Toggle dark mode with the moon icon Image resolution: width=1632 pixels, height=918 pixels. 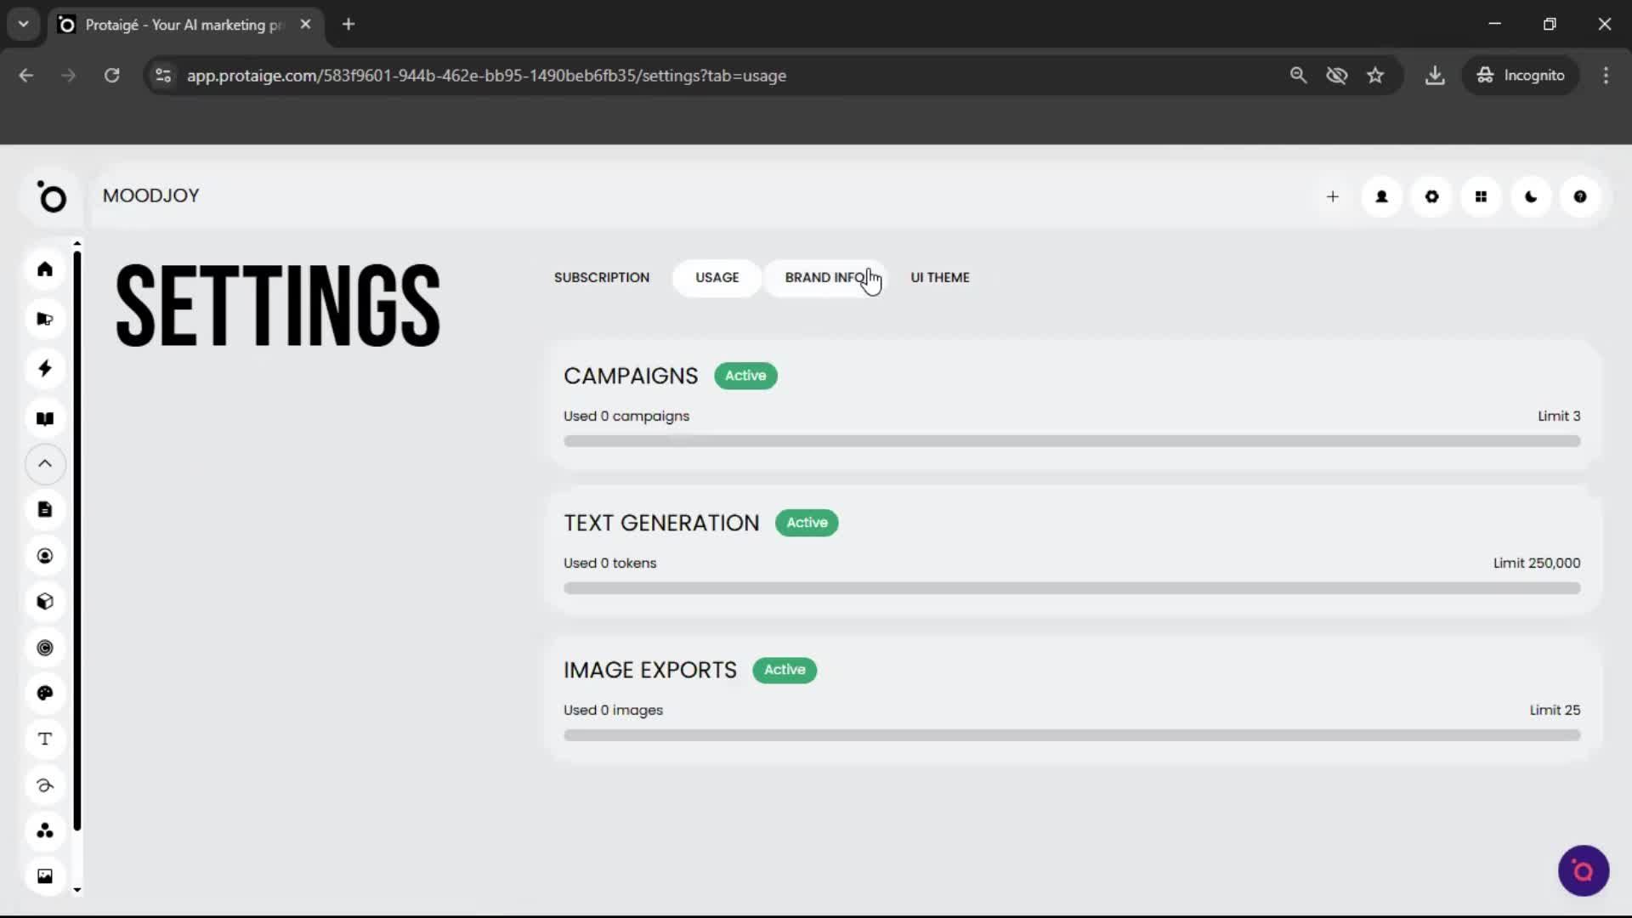click(x=1530, y=196)
